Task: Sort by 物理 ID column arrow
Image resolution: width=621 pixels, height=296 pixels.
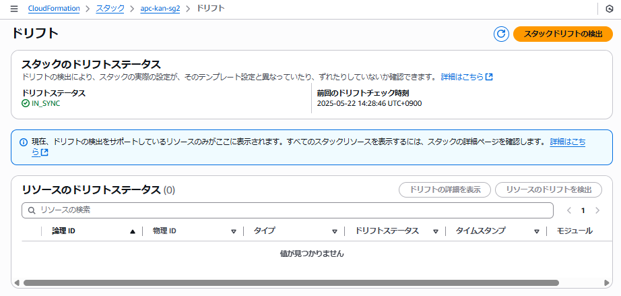Action: click(234, 231)
